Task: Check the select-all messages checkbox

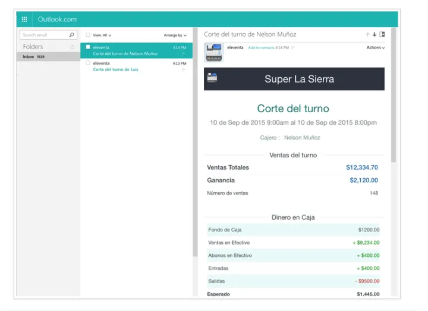Action: pos(88,35)
